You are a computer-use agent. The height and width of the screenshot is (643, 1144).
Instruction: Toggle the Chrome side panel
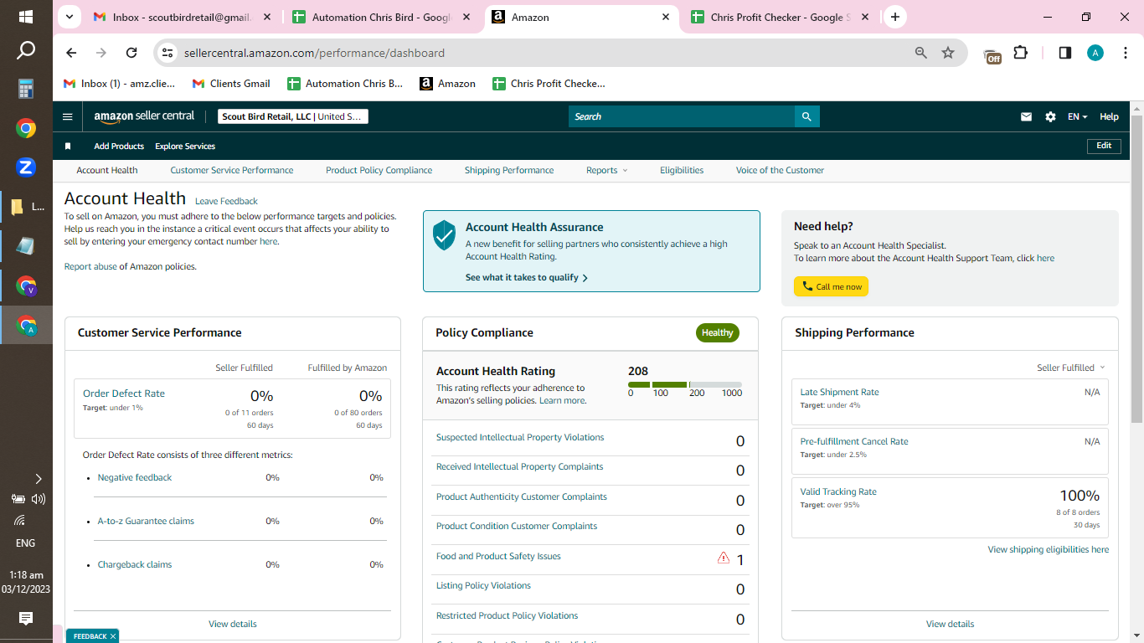pyautogui.click(x=1065, y=53)
